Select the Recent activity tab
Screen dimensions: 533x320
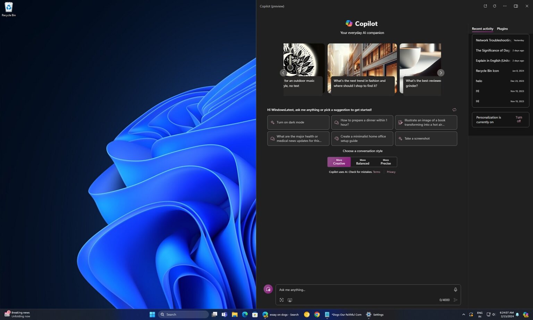tap(482, 29)
